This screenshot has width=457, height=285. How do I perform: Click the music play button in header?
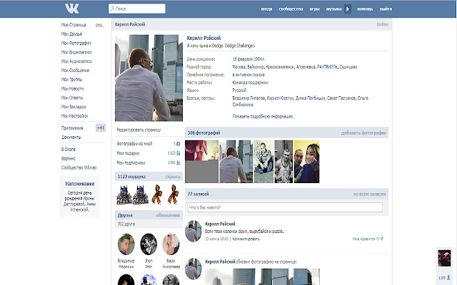(348, 9)
